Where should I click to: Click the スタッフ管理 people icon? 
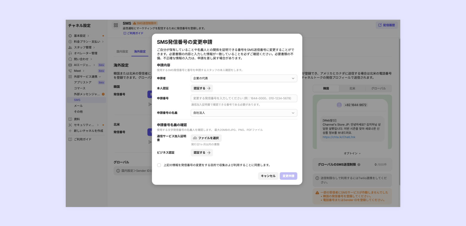pyautogui.click(x=70, y=47)
